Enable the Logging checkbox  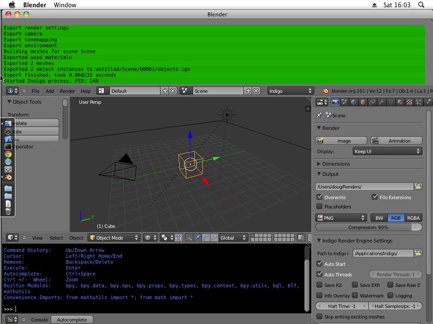coord(390,296)
